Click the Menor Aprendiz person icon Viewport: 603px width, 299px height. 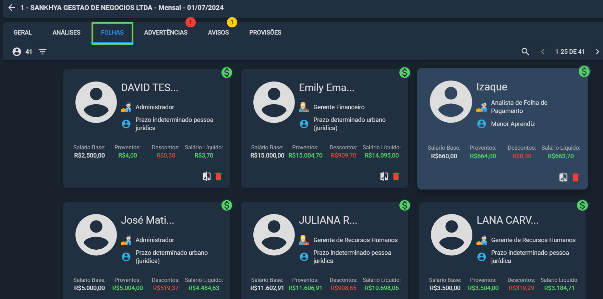tap(482, 124)
